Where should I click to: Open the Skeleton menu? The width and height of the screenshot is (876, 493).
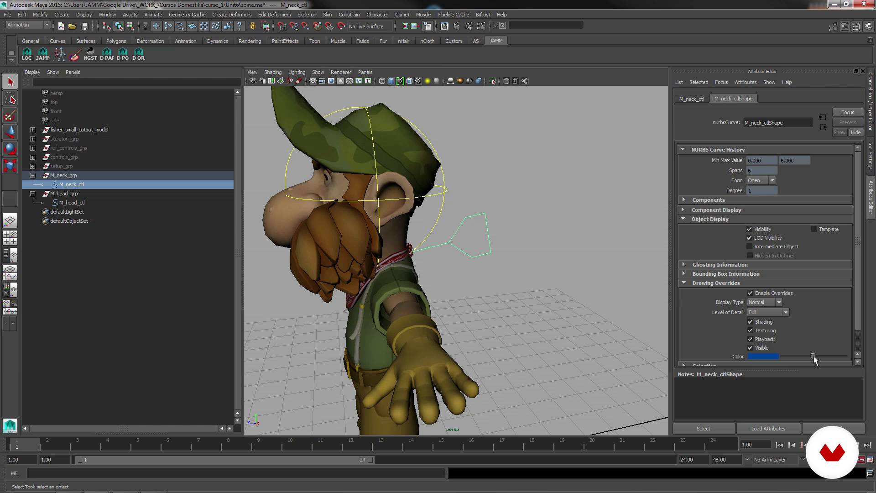pos(307,15)
